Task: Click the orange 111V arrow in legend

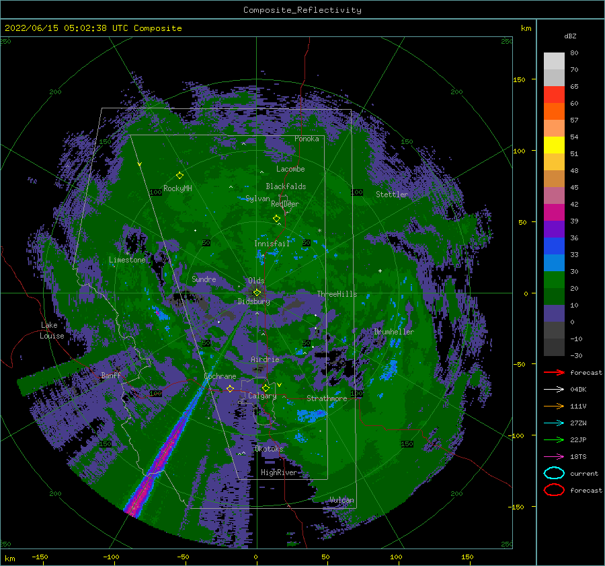Action: pos(554,406)
